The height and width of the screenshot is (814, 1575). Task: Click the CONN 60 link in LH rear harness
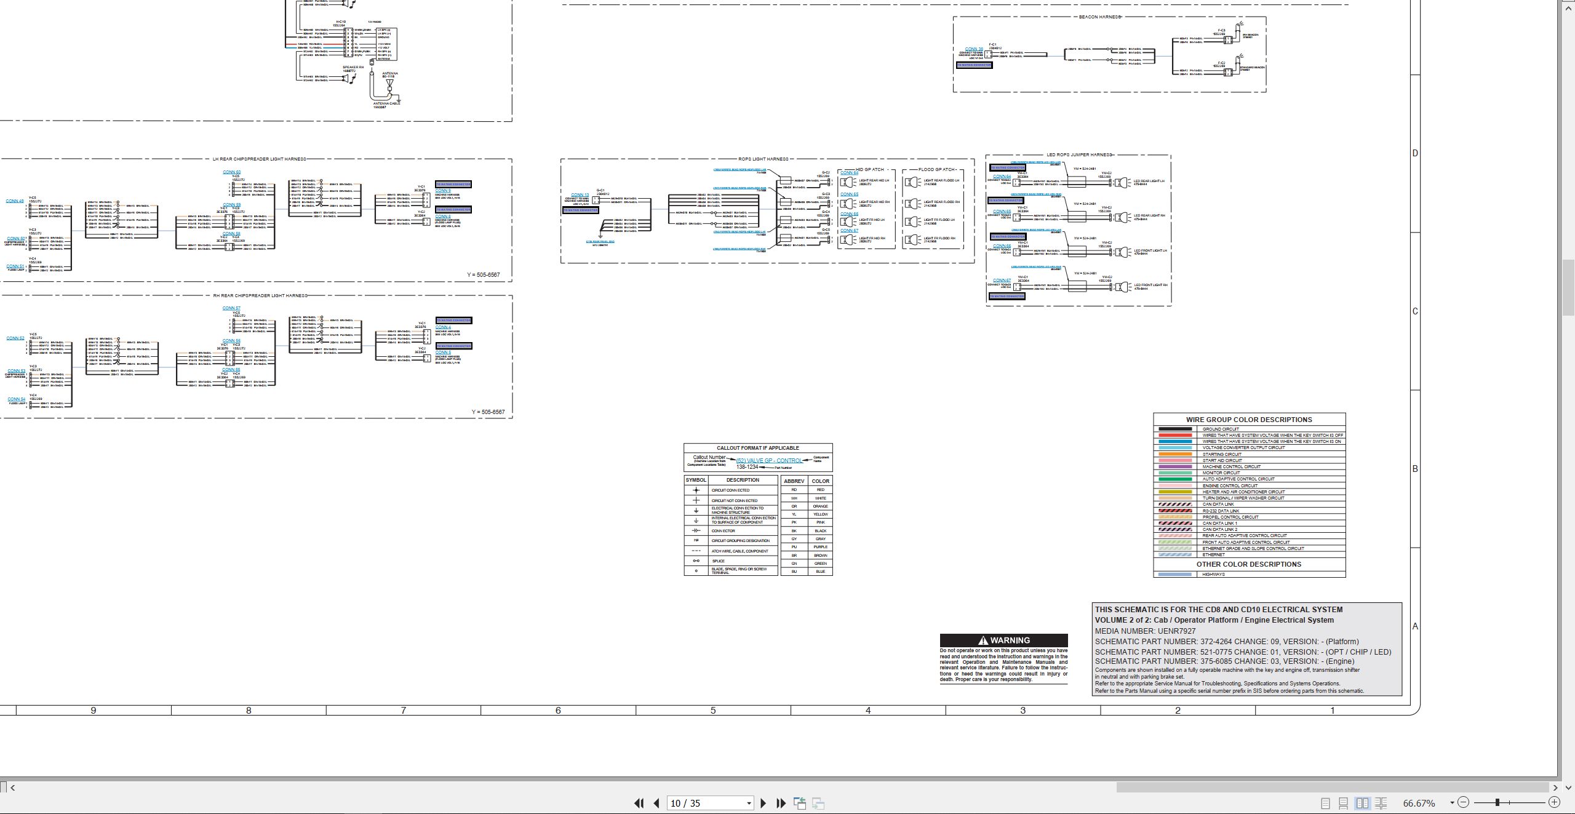tap(232, 172)
